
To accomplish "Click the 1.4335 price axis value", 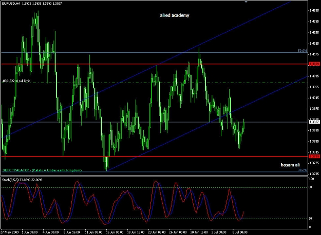I will click(x=314, y=10).
